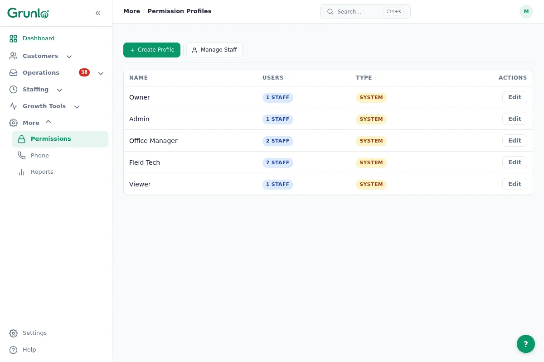Image resolution: width=544 pixels, height=362 pixels.
Task: Click the NAME column header
Action: point(138,78)
